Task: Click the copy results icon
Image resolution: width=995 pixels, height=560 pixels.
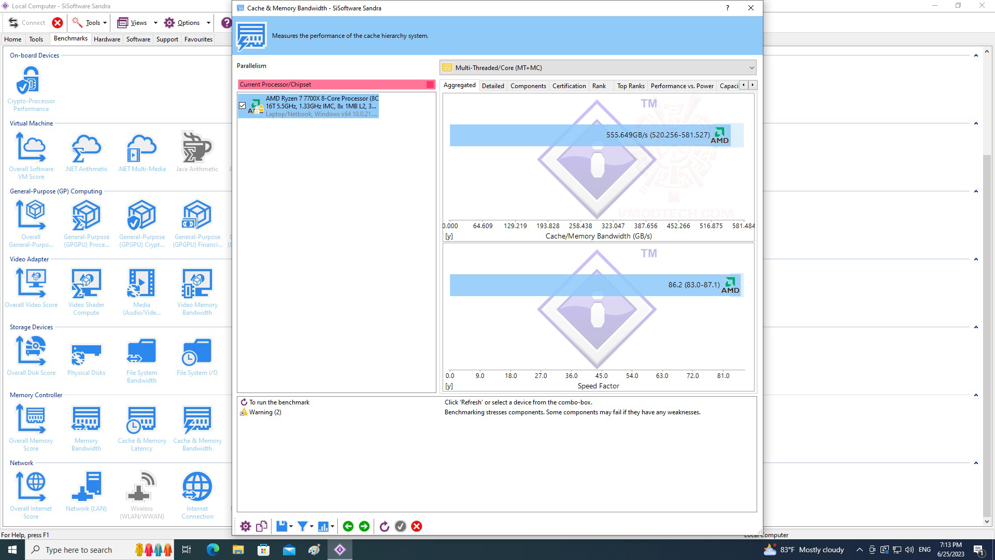Action: pos(262,526)
